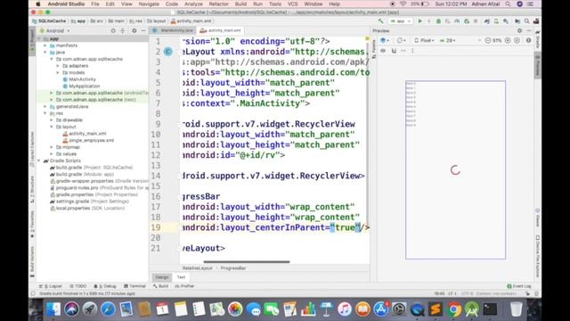Toggle the Structure tool window strip button
Image resolution: width=570 pixels, height=321 pixels.
(x=32, y=189)
